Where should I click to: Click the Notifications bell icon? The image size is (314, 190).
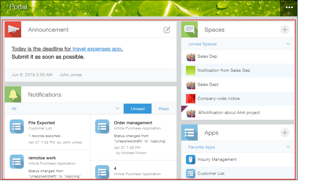pos(13,95)
